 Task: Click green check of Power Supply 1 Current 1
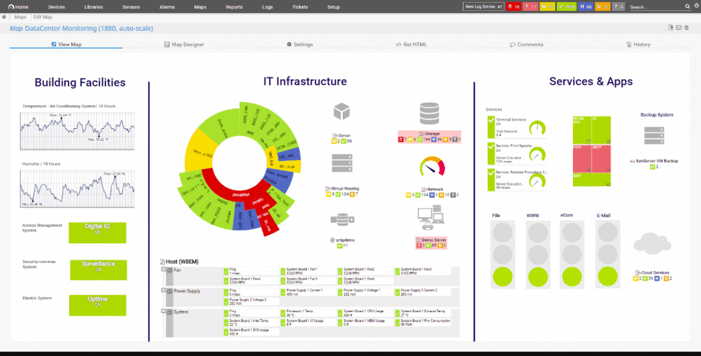point(283,292)
